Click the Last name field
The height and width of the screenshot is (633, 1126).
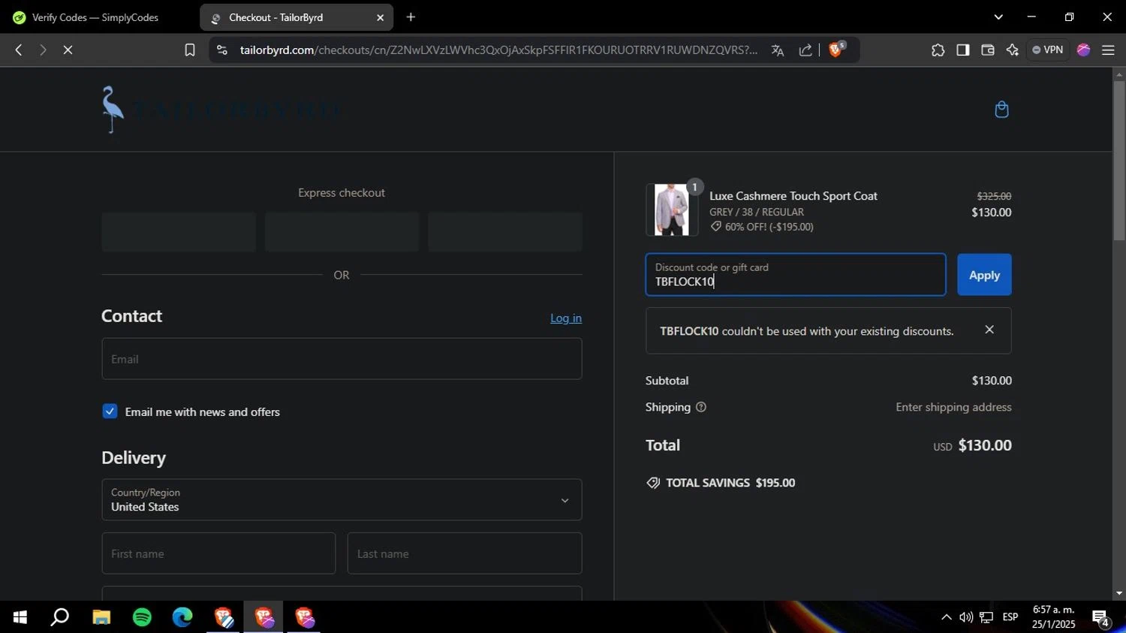click(465, 553)
